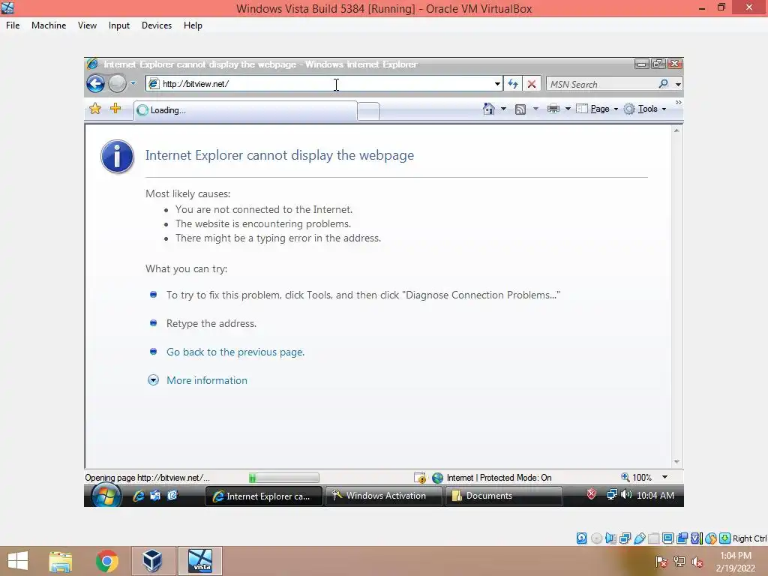The image size is (768, 576).
Task: Open the recent pages dropdown beside Forward
Action: pyautogui.click(x=133, y=84)
